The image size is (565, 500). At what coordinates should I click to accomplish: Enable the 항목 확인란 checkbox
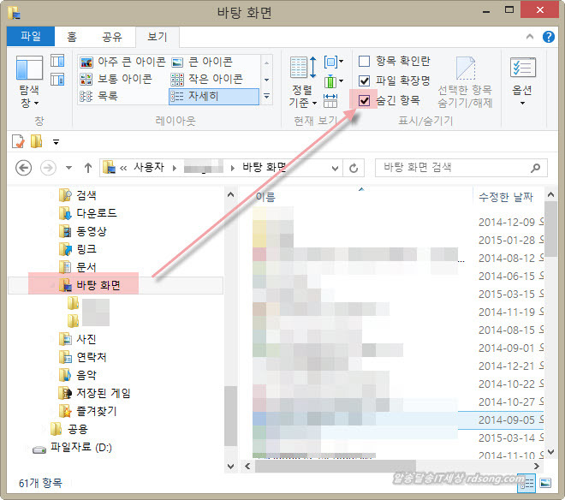[365, 61]
